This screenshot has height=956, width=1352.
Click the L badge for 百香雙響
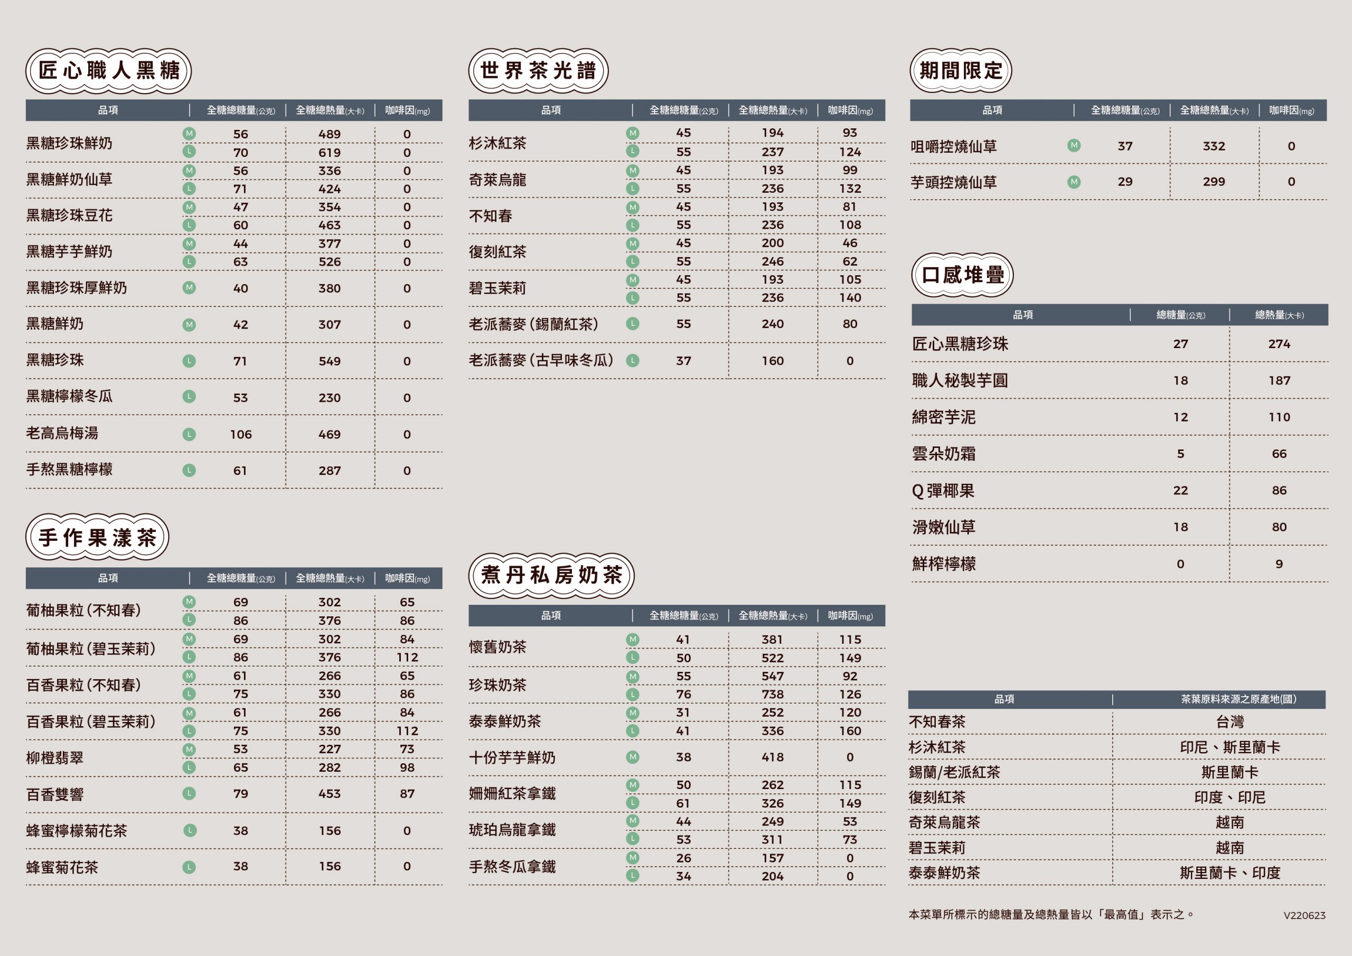189,793
